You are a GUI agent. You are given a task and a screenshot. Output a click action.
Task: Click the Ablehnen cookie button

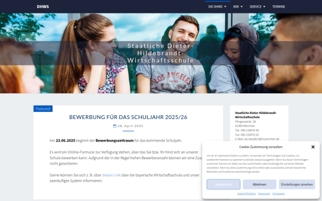[x=260, y=184]
